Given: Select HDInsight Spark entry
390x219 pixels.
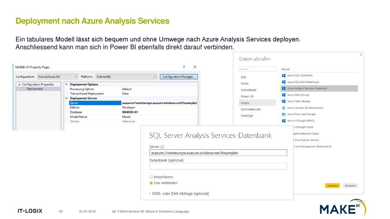Looking at the screenshot, I should click(x=304, y=127).
